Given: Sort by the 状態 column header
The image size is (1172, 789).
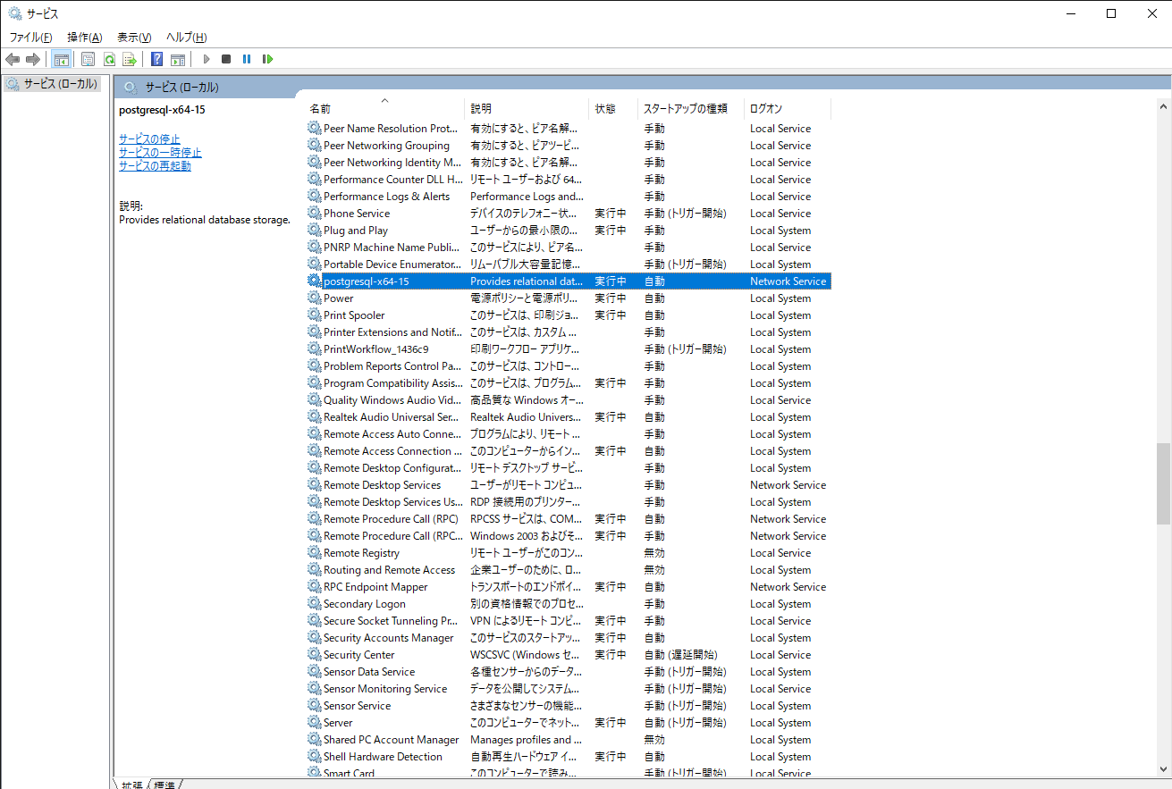Looking at the screenshot, I should tap(614, 108).
